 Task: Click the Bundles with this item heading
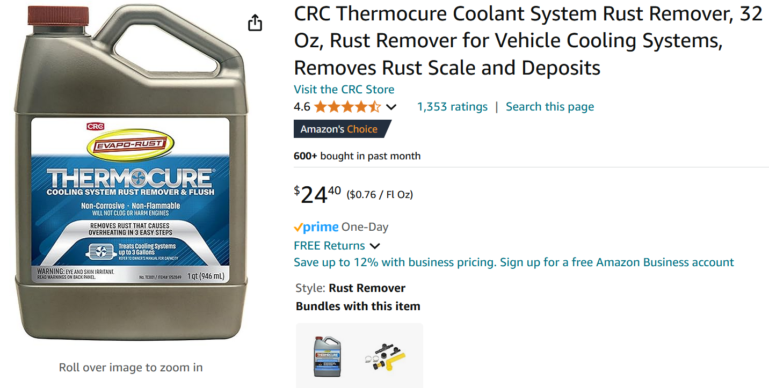(x=358, y=306)
